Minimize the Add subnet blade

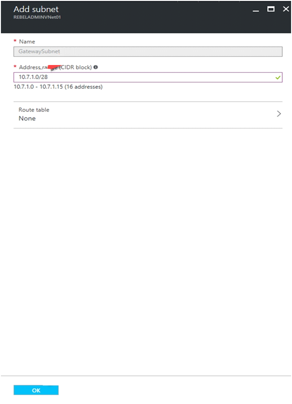point(256,11)
